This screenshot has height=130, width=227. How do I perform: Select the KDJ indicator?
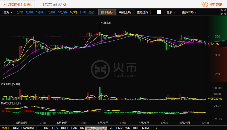coord(16,128)
